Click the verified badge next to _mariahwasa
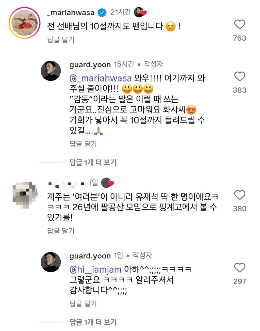 (102, 12)
